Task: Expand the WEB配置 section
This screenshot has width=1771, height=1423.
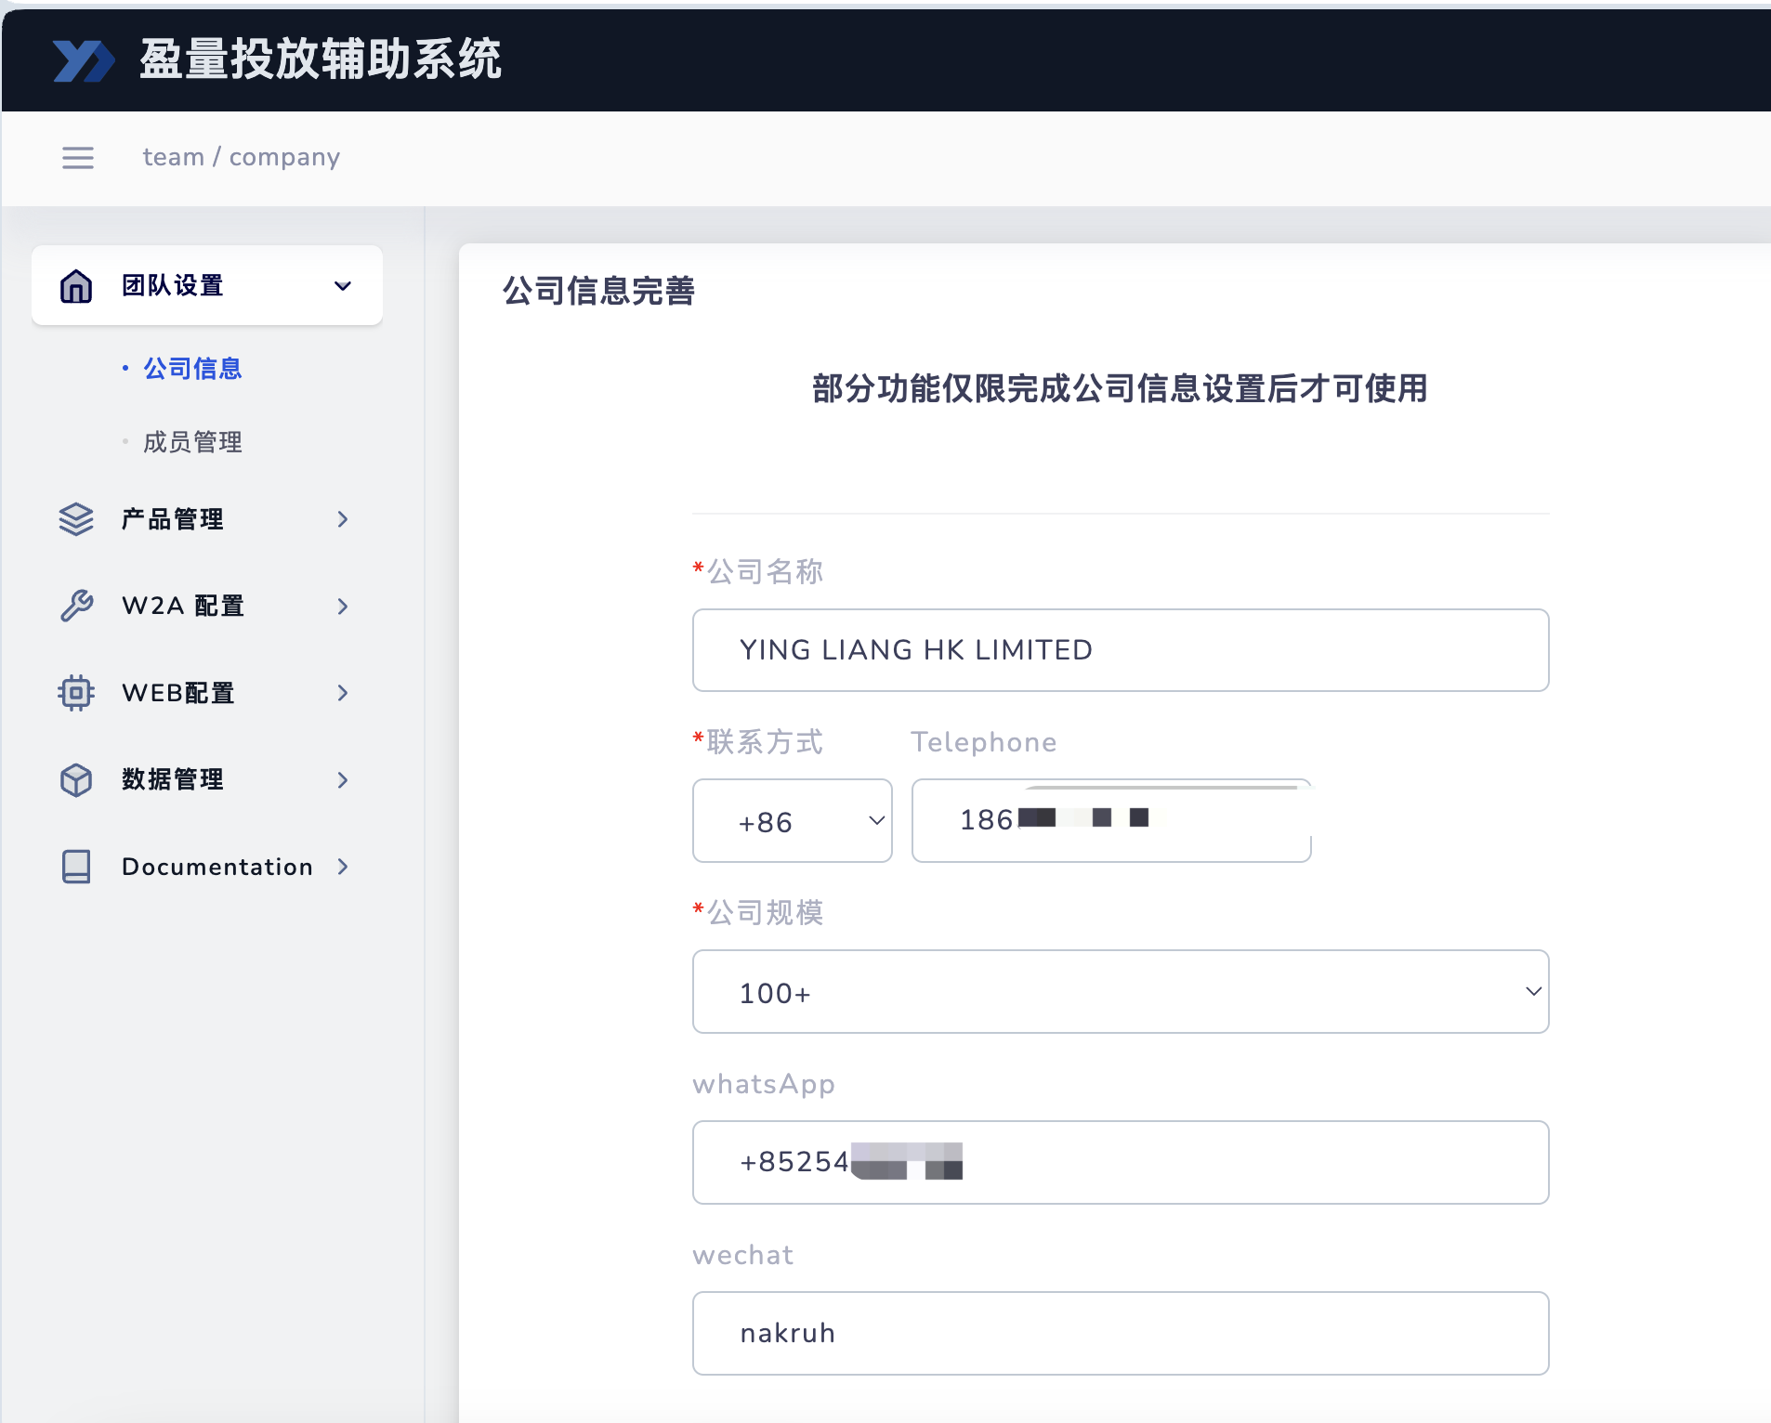Action: [x=343, y=693]
